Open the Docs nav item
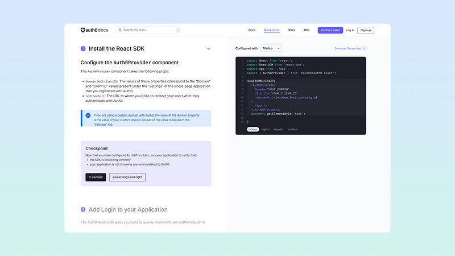 click(x=252, y=30)
